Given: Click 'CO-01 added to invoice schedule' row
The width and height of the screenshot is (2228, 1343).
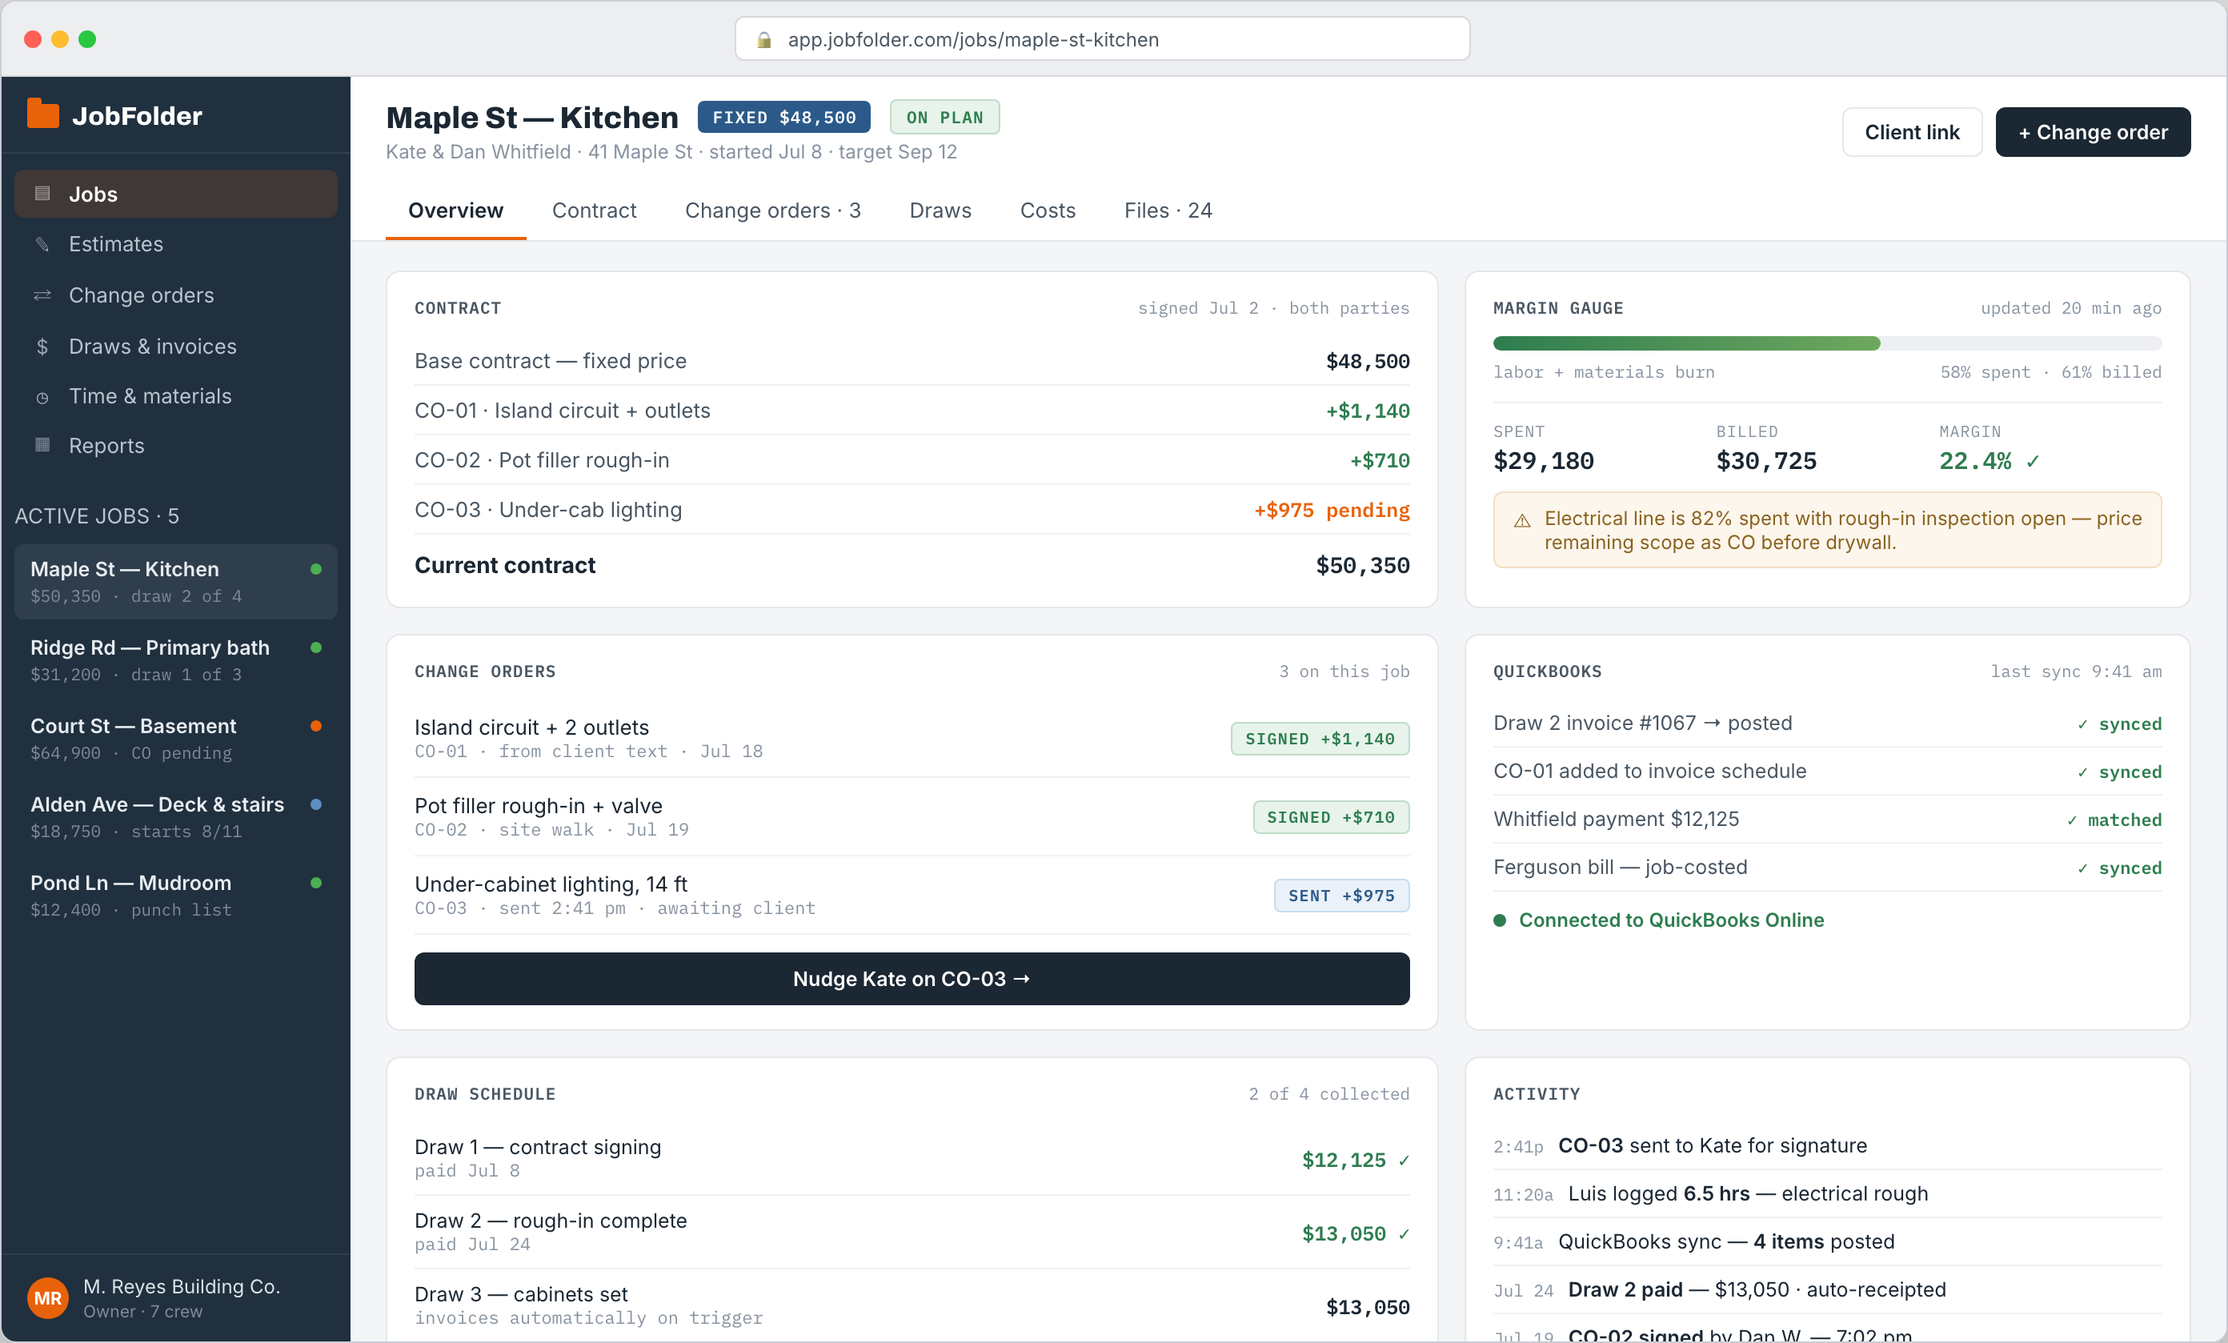Looking at the screenshot, I should pyautogui.click(x=1826, y=772).
